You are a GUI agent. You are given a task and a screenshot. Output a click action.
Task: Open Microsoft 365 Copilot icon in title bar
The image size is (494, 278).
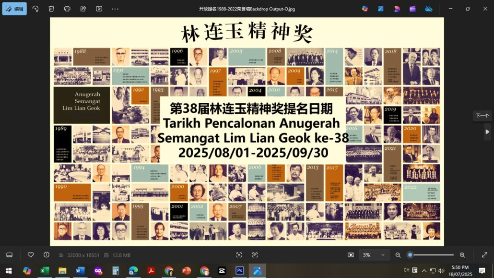[x=365, y=9]
